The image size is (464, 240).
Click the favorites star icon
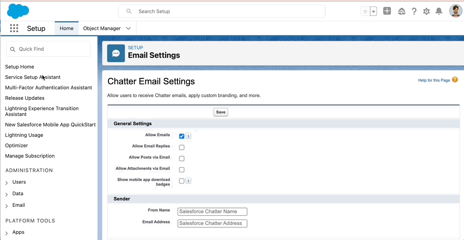click(365, 12)
